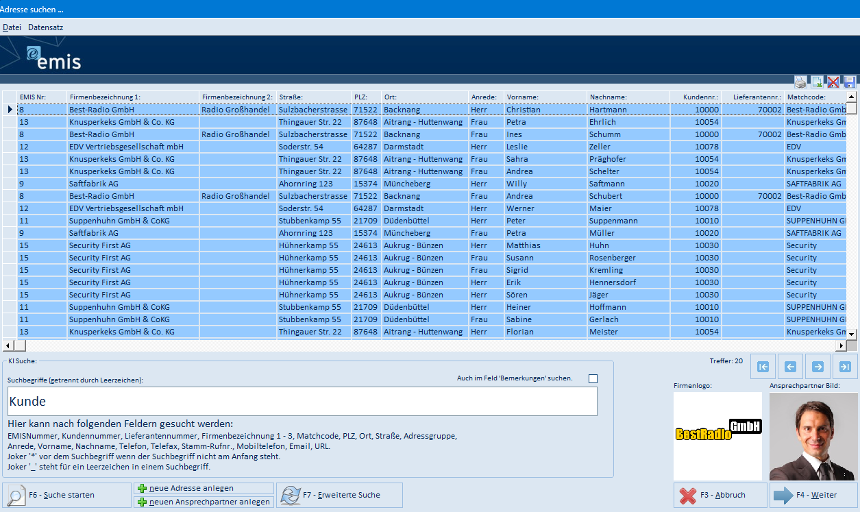Click the horizontal scrollbar's right arrow
The width and height of the screenshot is (860, 512).
pyautogui.click(x=841, y=345)
